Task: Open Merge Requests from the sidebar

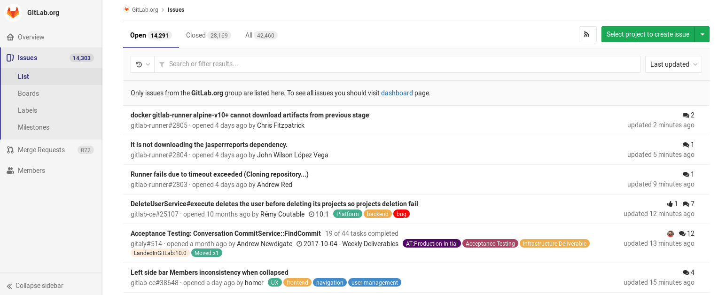Action: 41,149
